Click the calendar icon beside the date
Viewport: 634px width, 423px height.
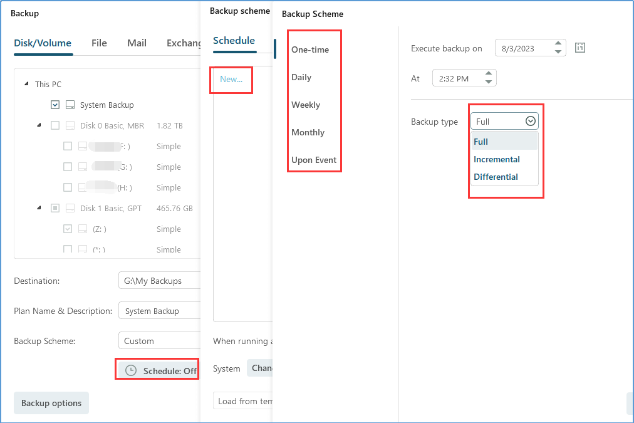580,48
